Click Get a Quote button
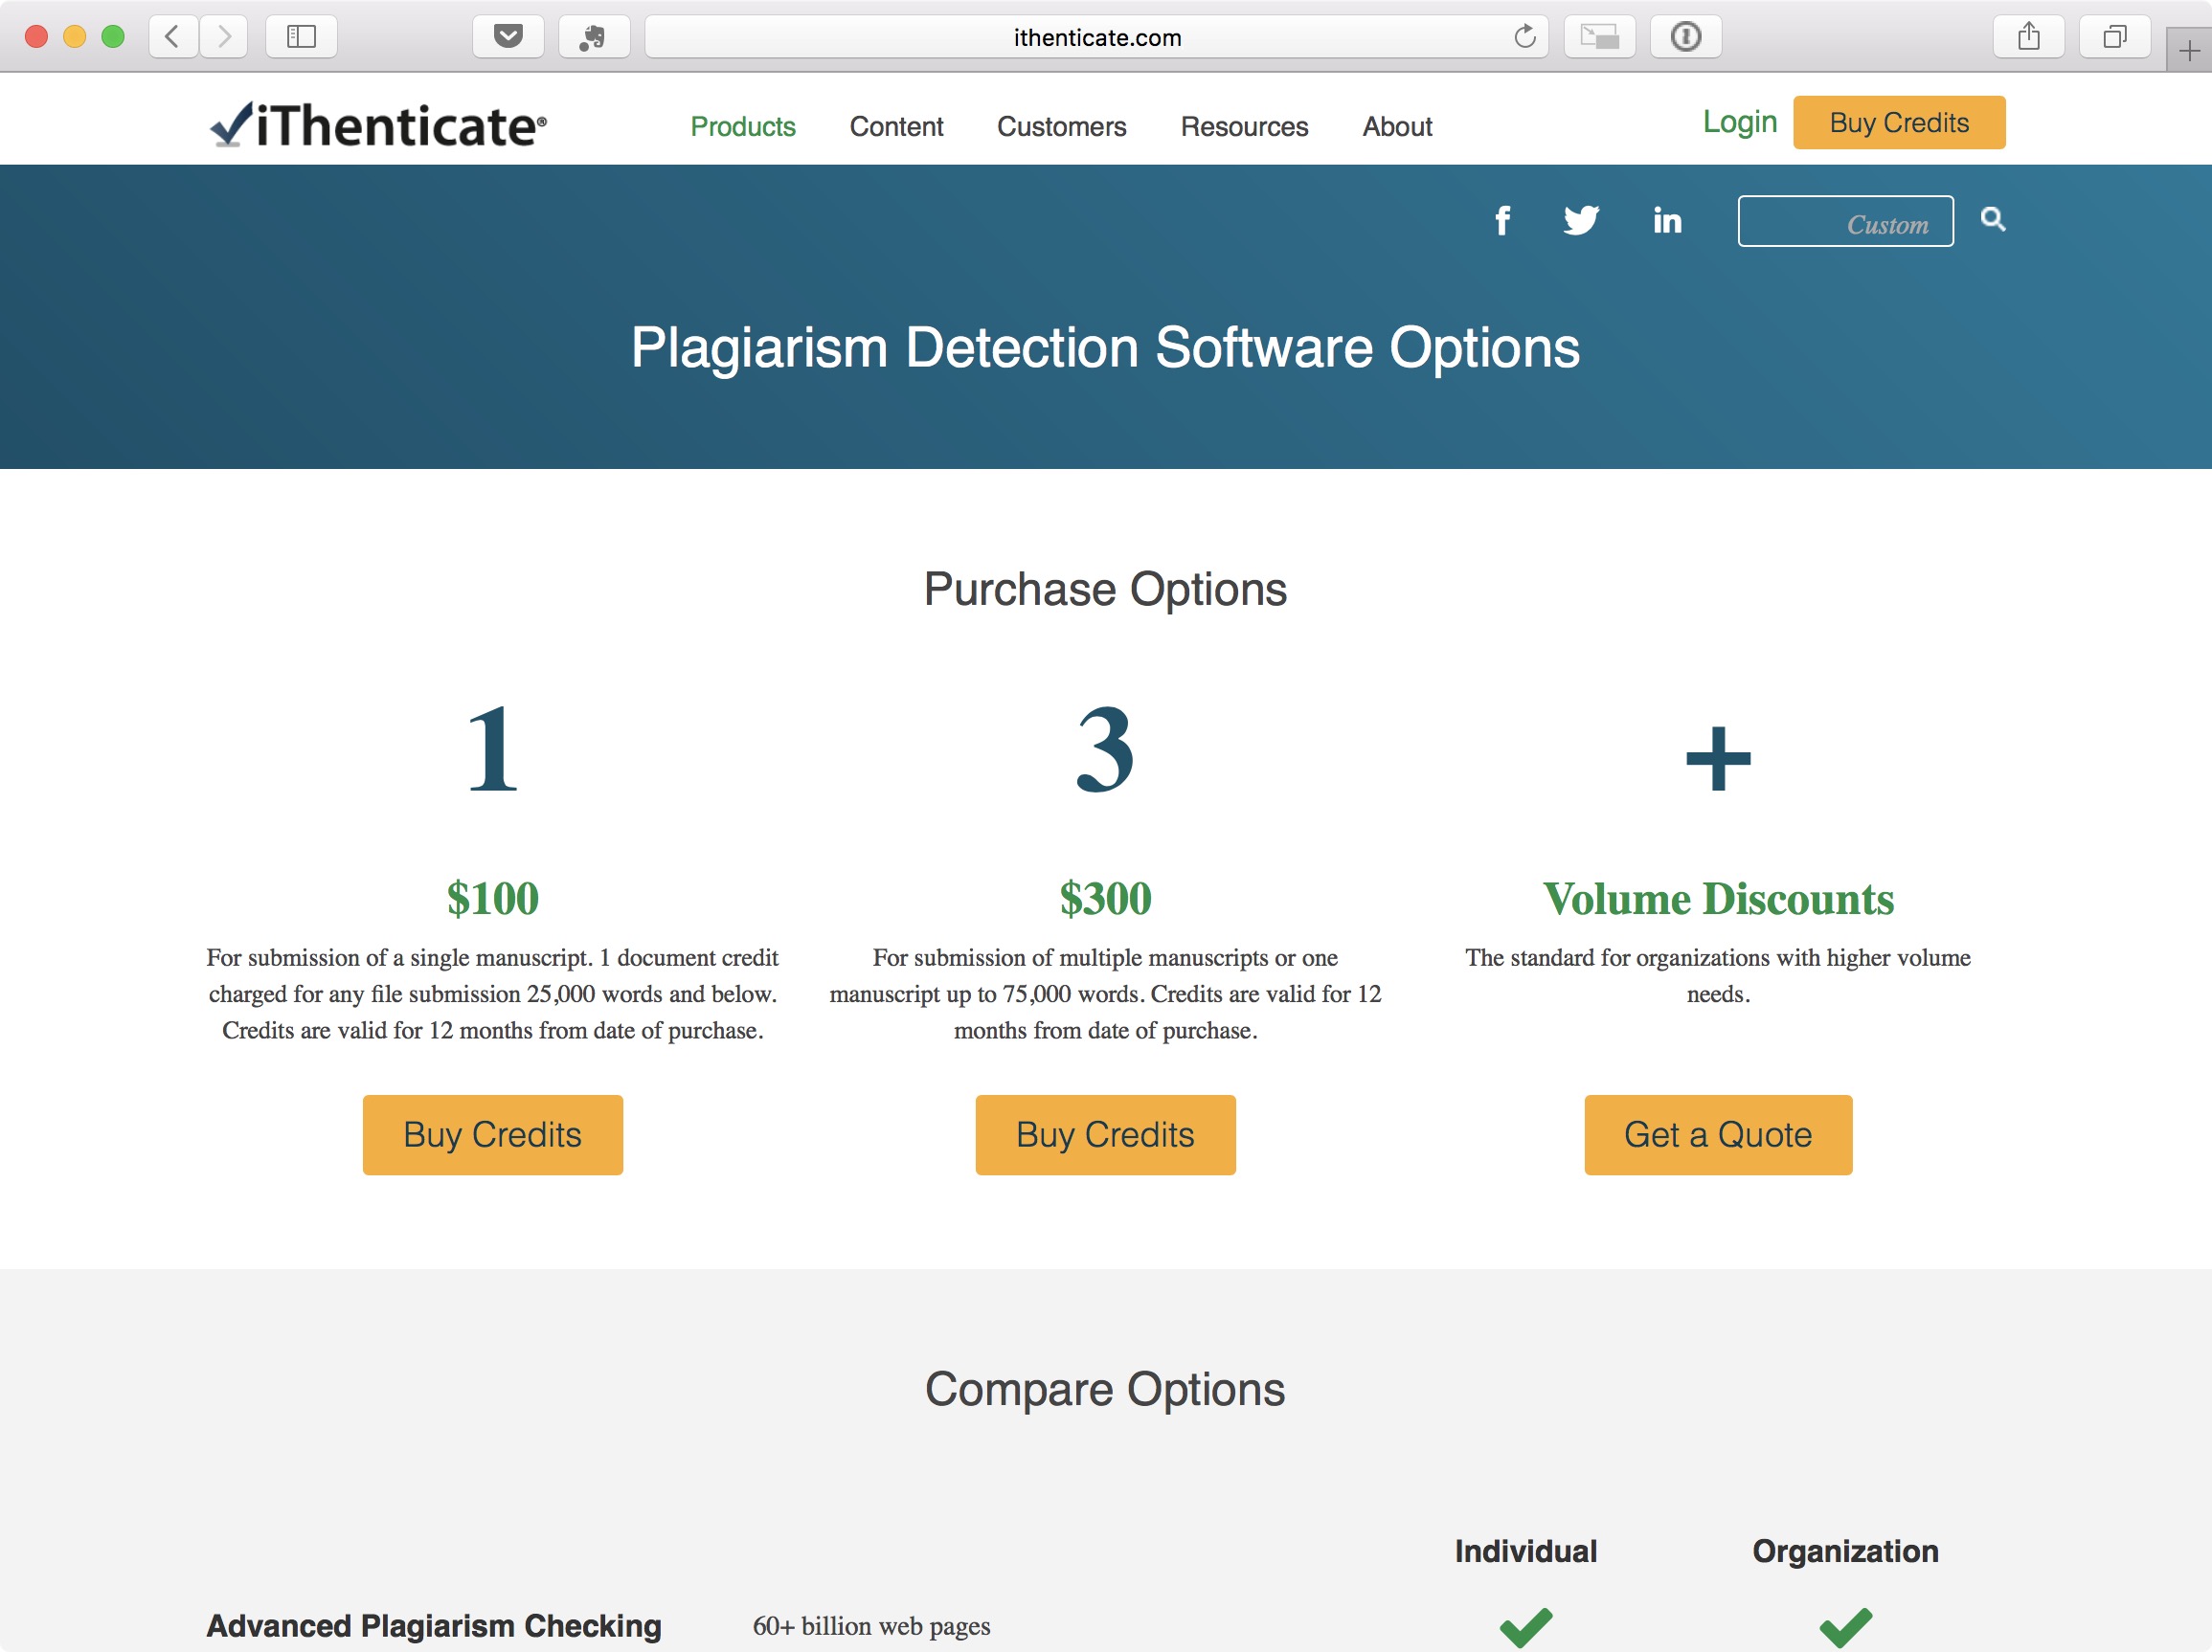 [x=1717, y=1134]
